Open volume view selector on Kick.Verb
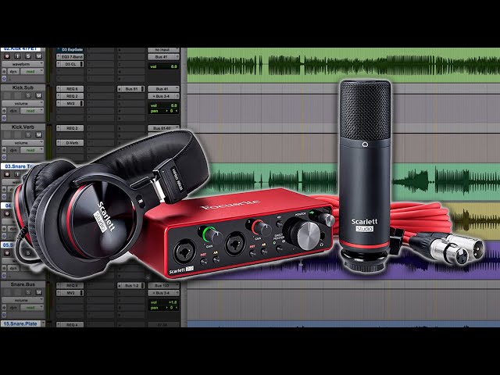The image size is (500, 375). click(23, 142)
